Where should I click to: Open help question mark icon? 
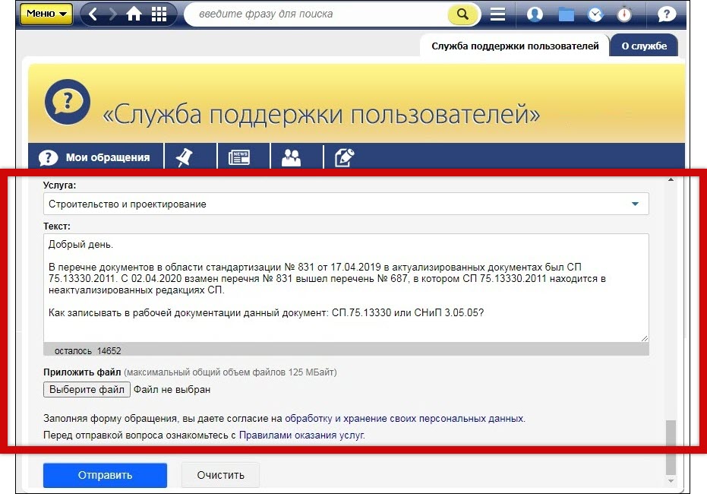coord(666,14)
